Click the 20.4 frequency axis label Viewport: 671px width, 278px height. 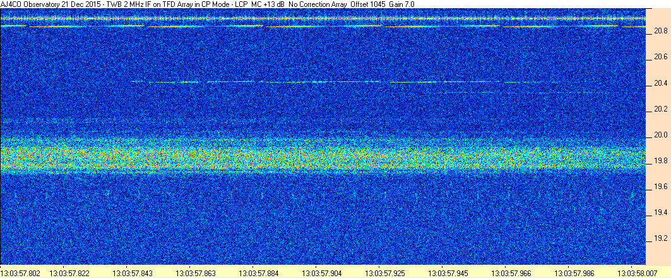pyautogui.click(x=661, y=84)
